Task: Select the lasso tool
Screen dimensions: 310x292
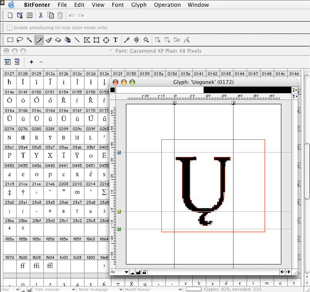Action: (x=20, y=40)
